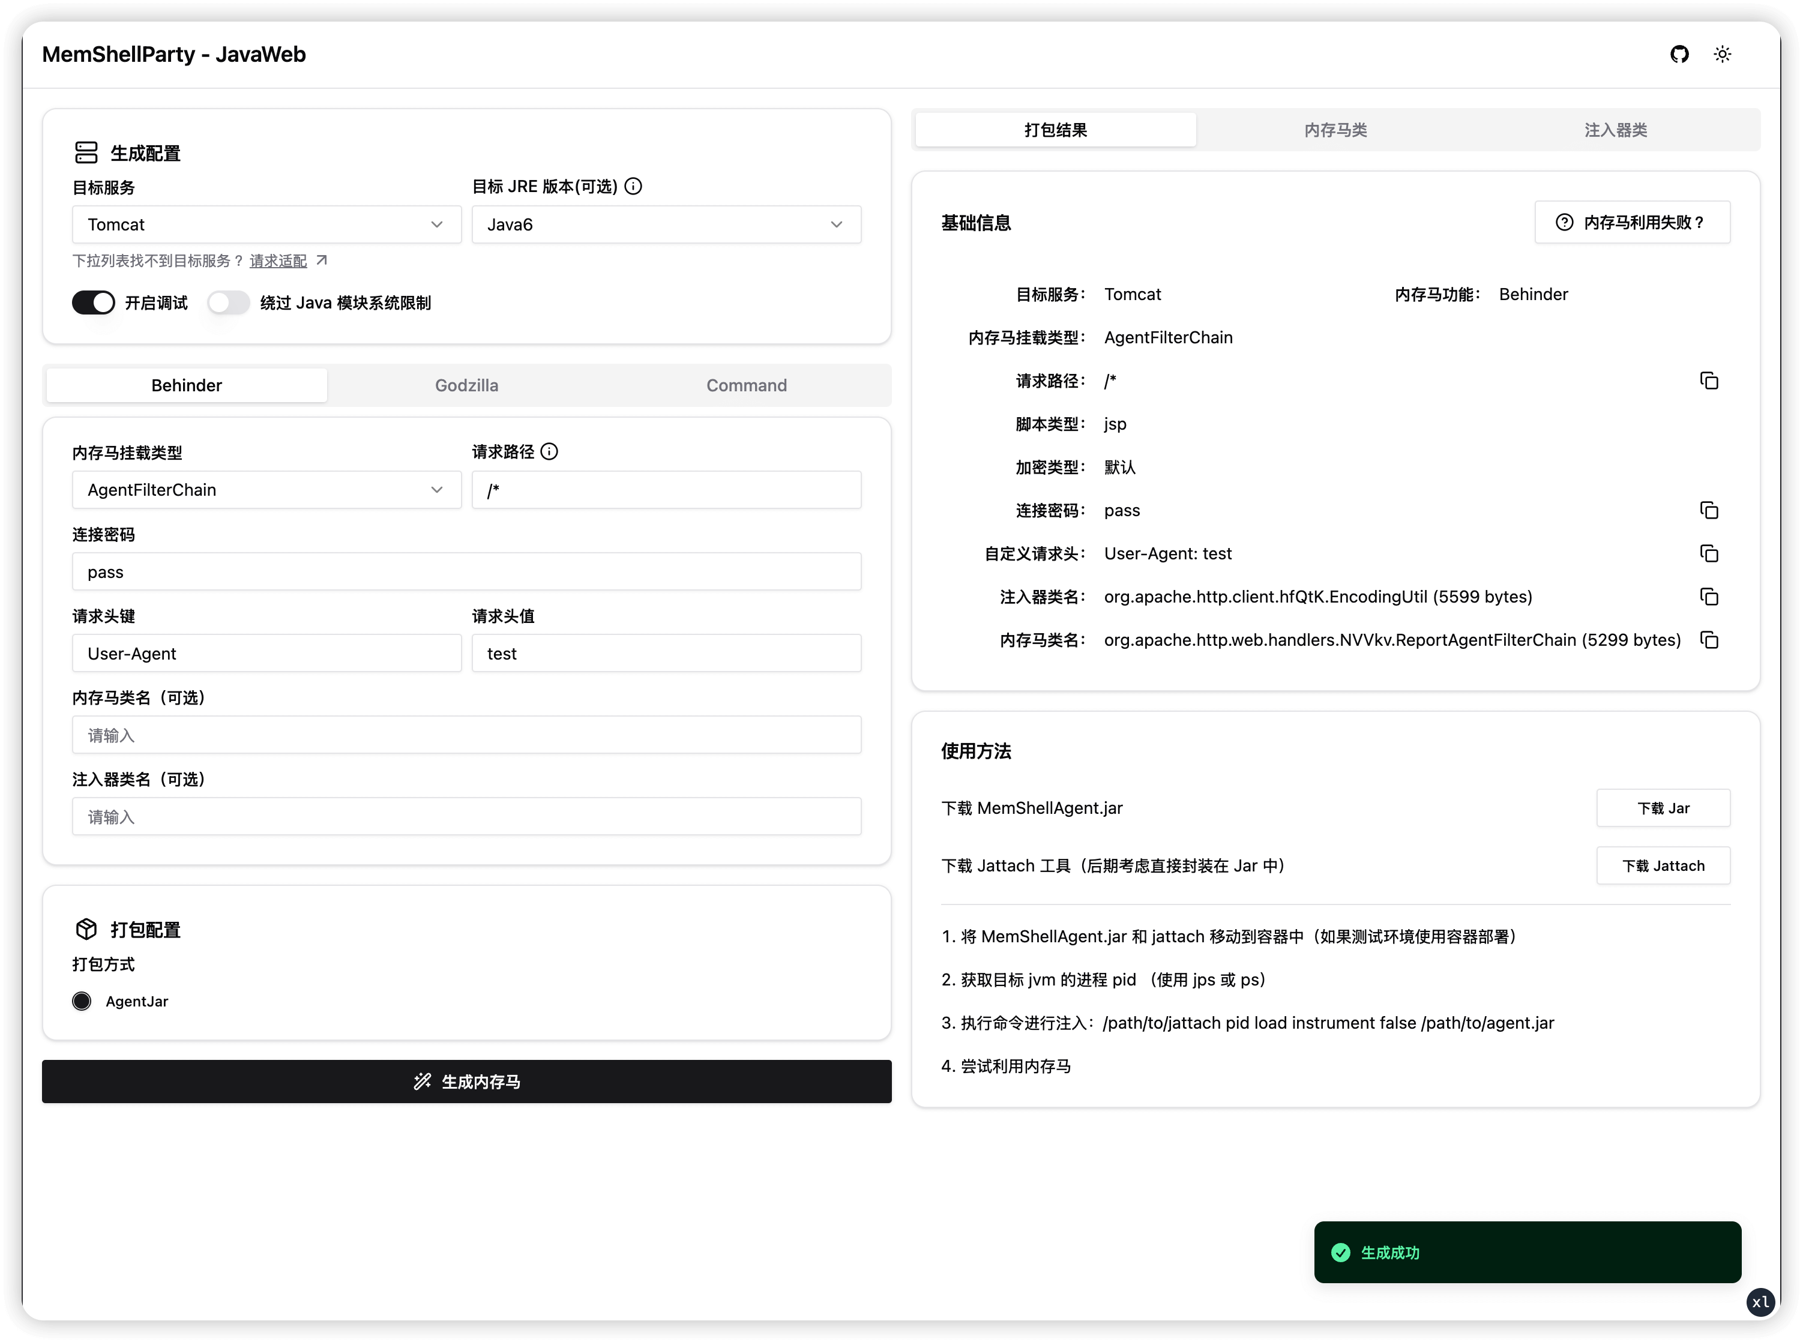This screenshot has height=1342, width=1803.
Task: Enable 绕过 Java 模块系统限制 switch
Action: click(x=228, y=302)
